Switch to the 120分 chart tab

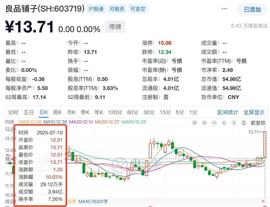(115, 113)
